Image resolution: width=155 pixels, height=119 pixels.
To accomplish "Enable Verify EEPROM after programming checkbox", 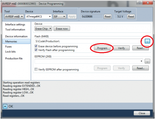I will [x=36, y=69].
